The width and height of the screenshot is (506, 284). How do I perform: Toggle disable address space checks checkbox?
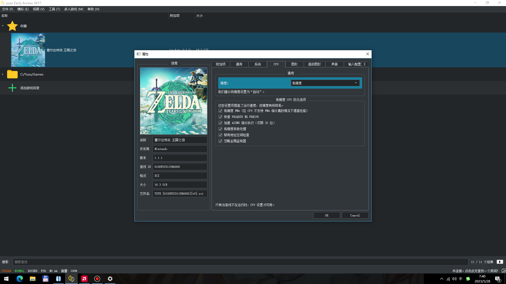tap(220, 135)
